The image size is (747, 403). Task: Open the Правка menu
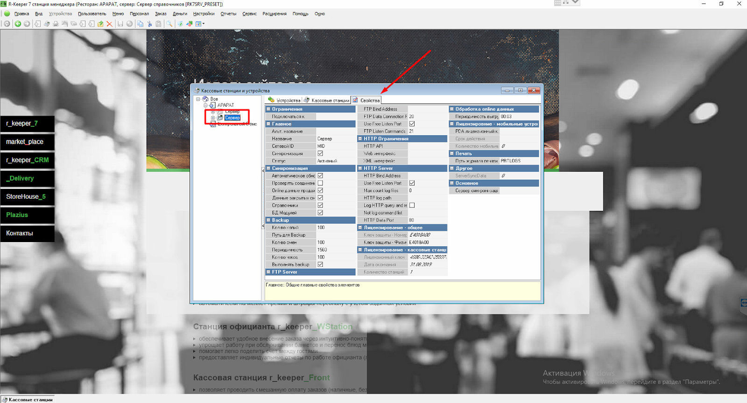[x=22, y=14]
